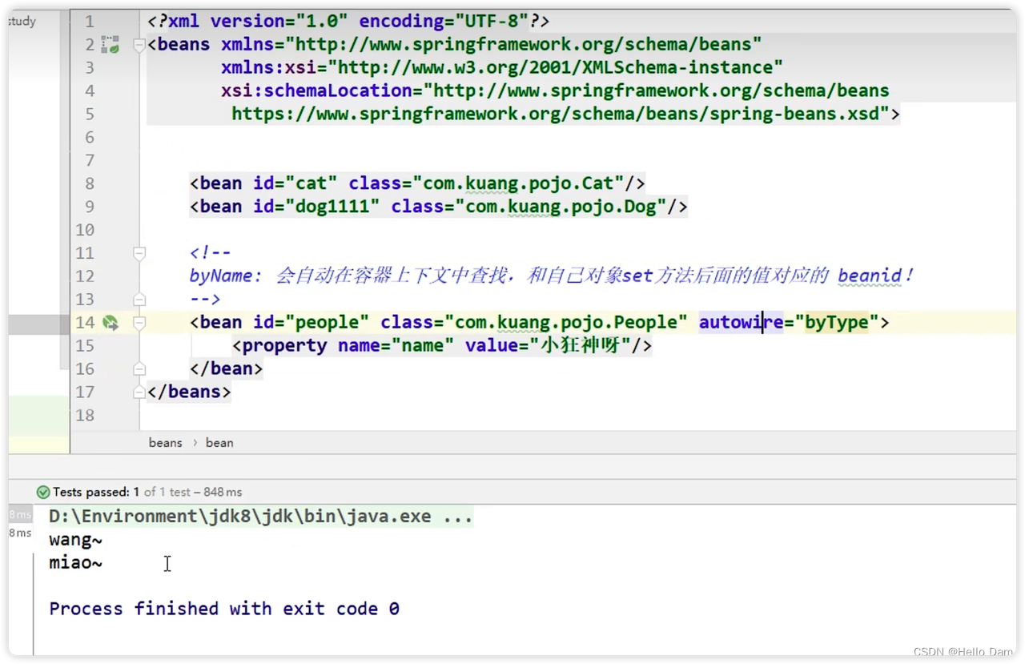The width and height of the screenshot is (1025, 664).
Task: Click the xml version declaration on line 1
Action: pos(348,22)
